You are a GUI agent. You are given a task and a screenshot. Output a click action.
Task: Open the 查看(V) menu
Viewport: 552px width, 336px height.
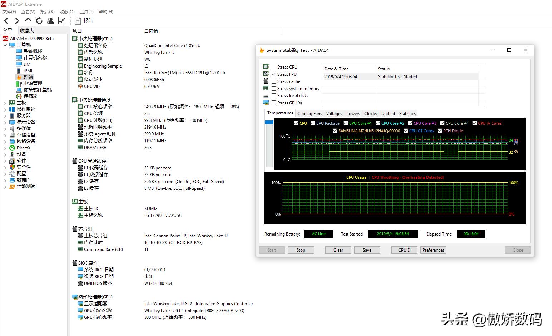28,12
